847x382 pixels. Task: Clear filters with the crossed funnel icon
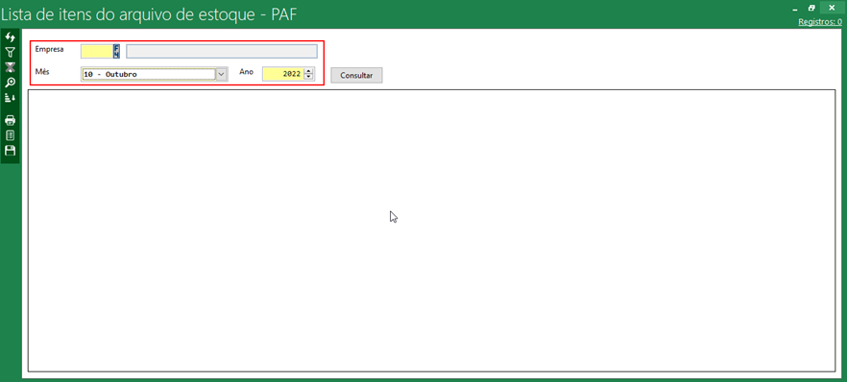(10, 67)
